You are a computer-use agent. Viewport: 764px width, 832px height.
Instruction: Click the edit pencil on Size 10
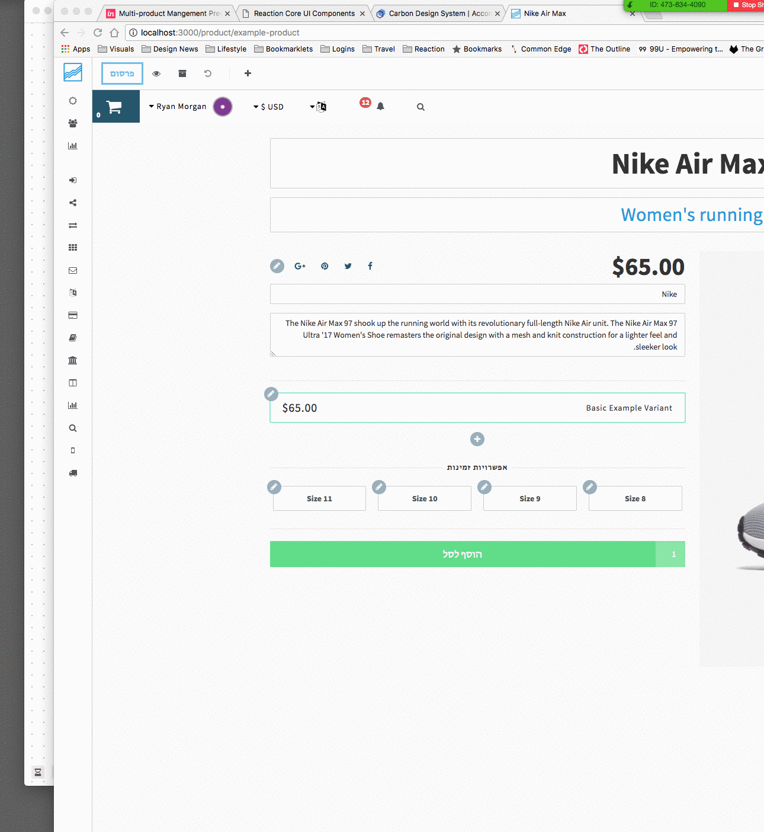tap(379, 487)
